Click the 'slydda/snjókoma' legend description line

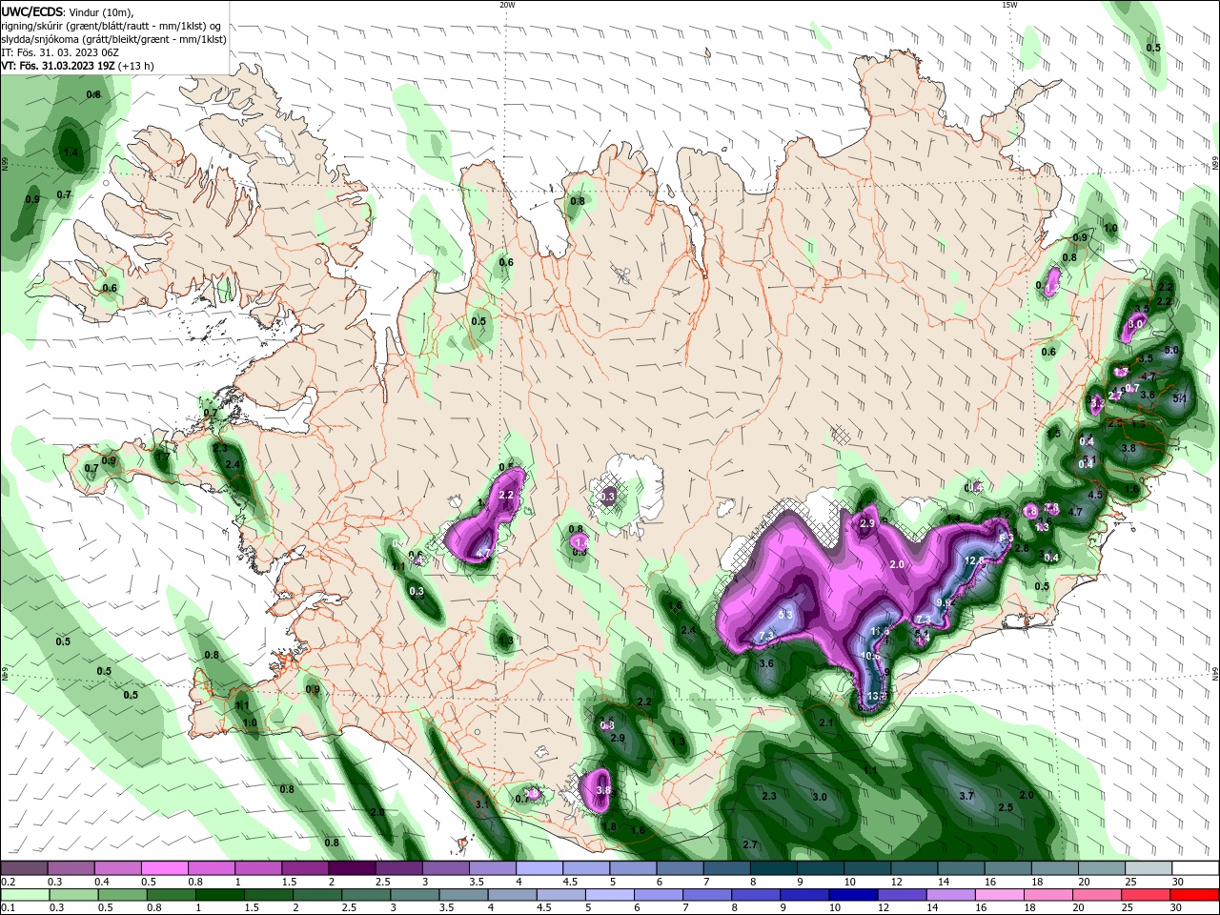[113, 39]
